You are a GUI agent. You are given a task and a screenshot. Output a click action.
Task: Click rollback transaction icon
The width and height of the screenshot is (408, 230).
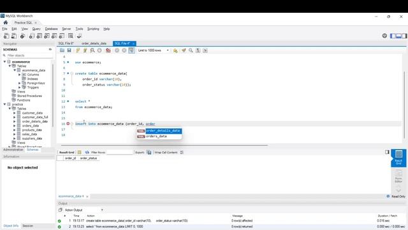pyautogui.click(x=124, y=50)
